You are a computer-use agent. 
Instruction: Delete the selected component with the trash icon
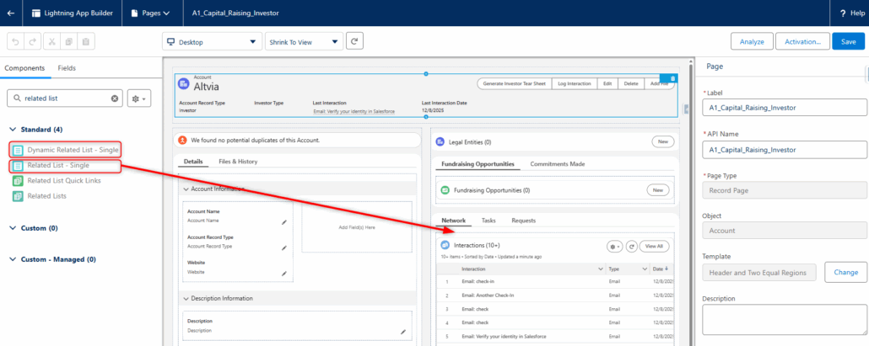673,77
